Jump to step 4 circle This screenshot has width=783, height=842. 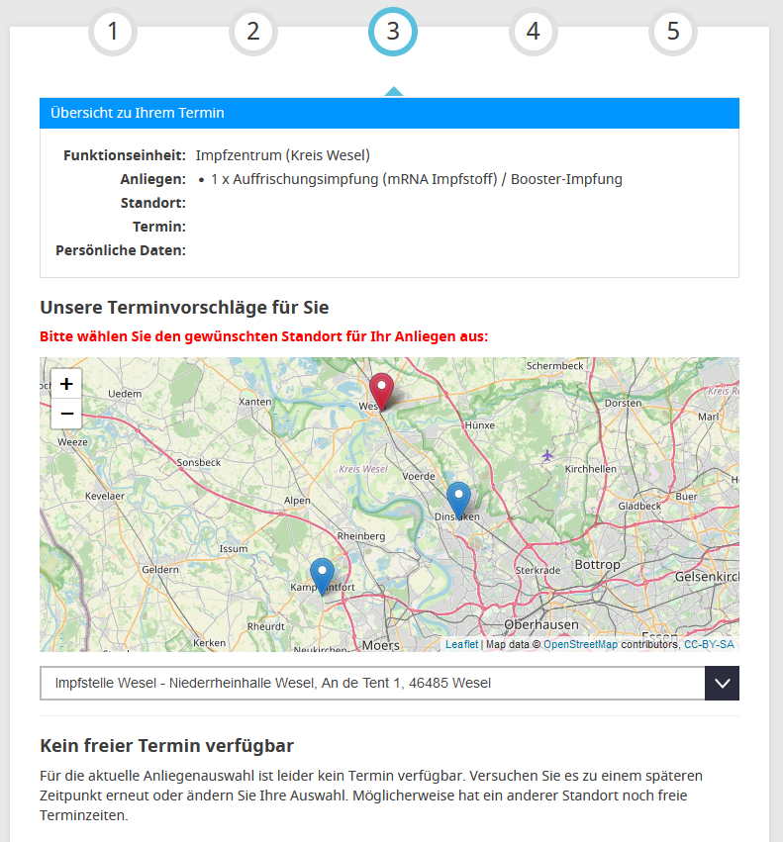[534, 31]
